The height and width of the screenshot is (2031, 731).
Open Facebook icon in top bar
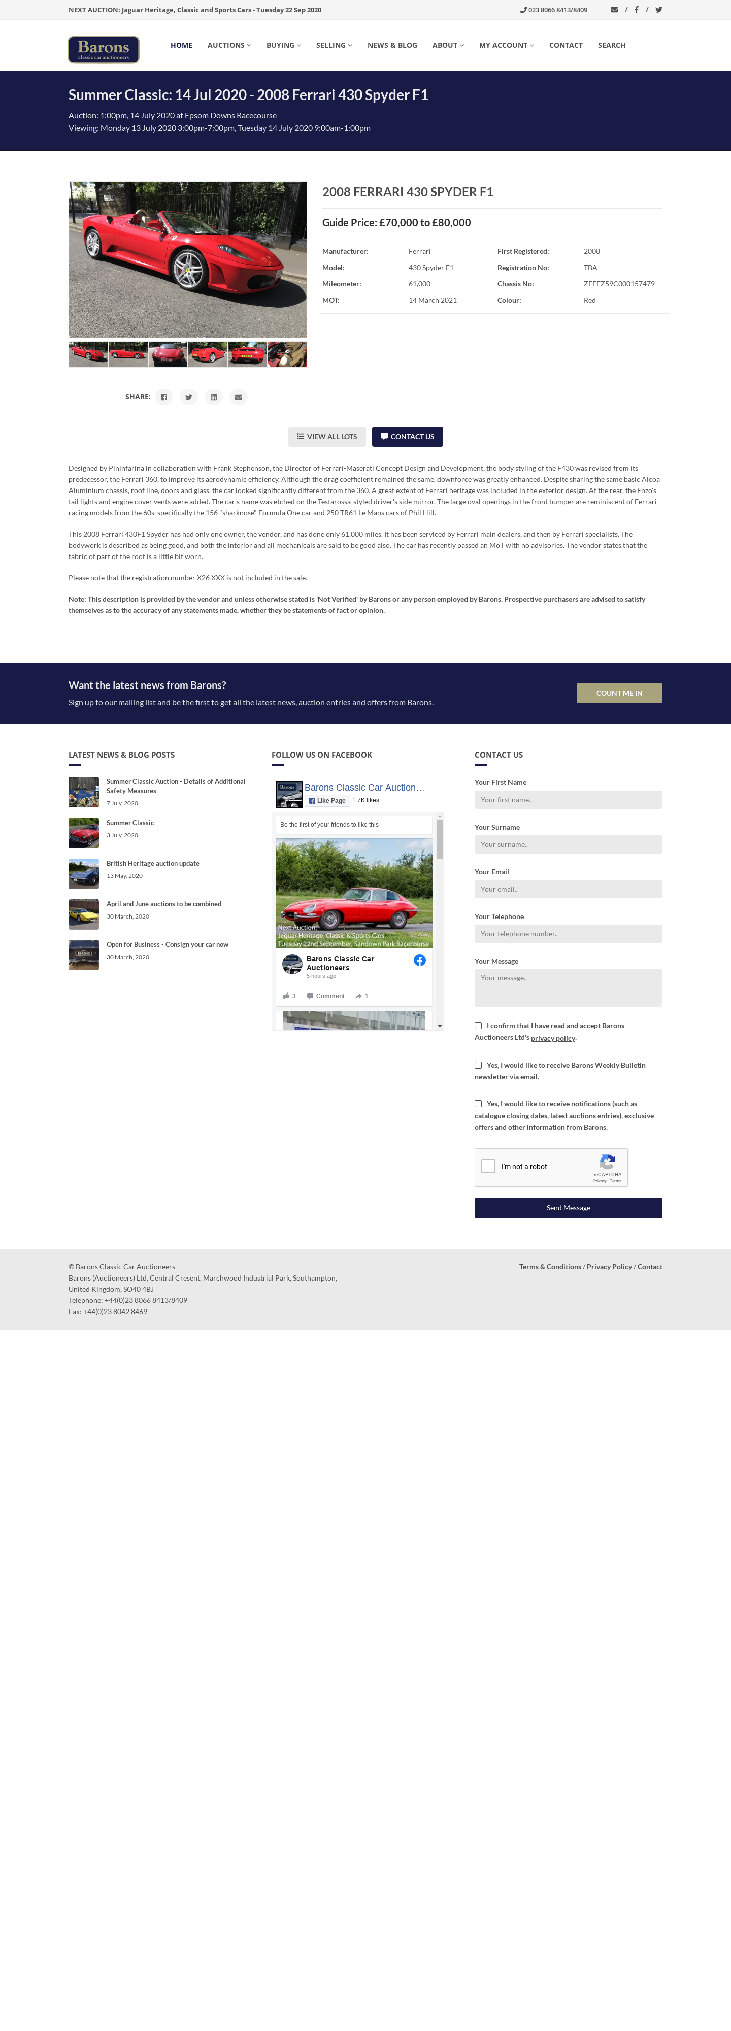click(637, 10)
